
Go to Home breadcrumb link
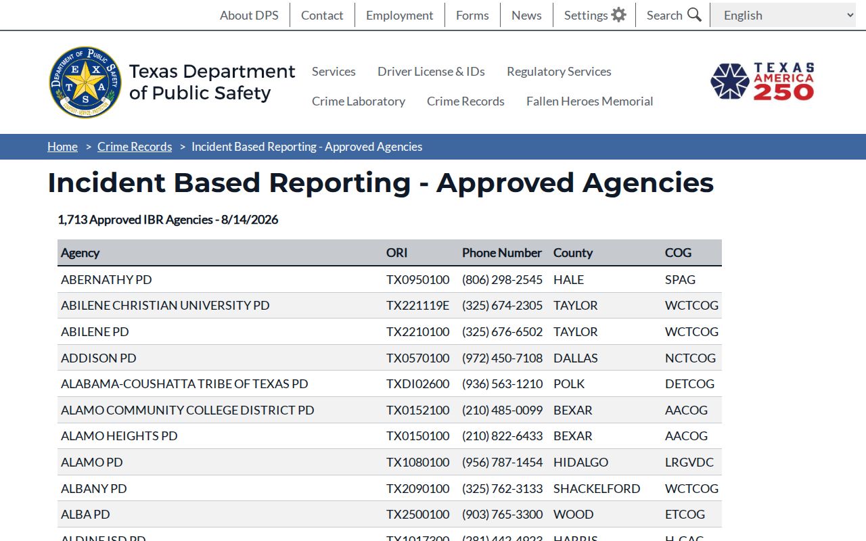pyautogui.click(x=62, y=147)
